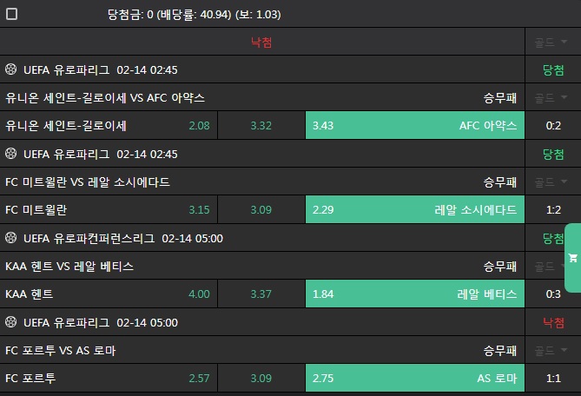
Task: Choose AS 로마 at 2.75 odds
Action: click(415, 379)
